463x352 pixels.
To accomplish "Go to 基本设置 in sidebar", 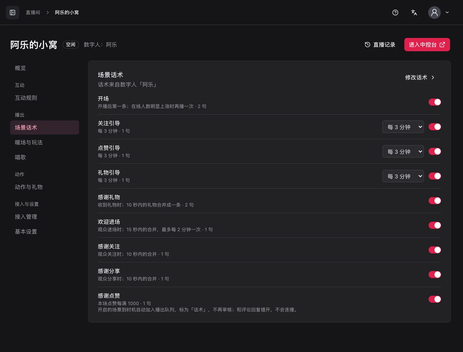I will [45, 232].
